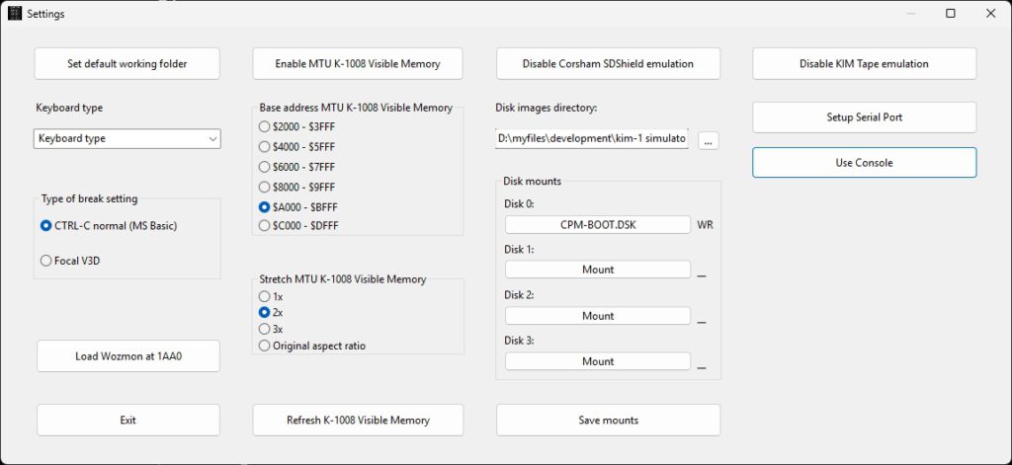Click the Disk 0 CPM-BOOT.DSK button
Viewport: 1012px width, 465px height.
pyautogui.click(x=597, y=225)
